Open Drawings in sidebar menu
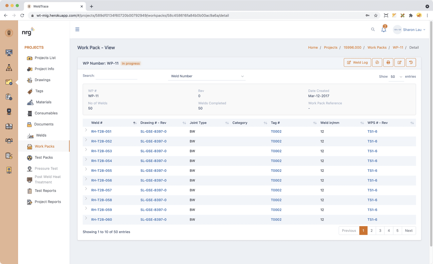433x264 pixels. tap(42, 80)
